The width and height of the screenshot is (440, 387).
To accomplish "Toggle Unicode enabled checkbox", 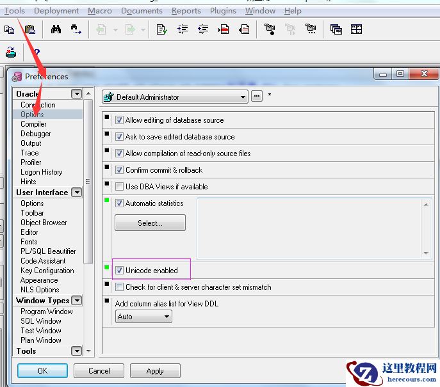I will (x=119, y=271).
